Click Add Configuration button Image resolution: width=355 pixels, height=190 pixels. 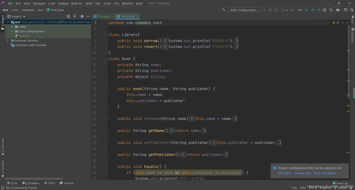coord(244,10)
